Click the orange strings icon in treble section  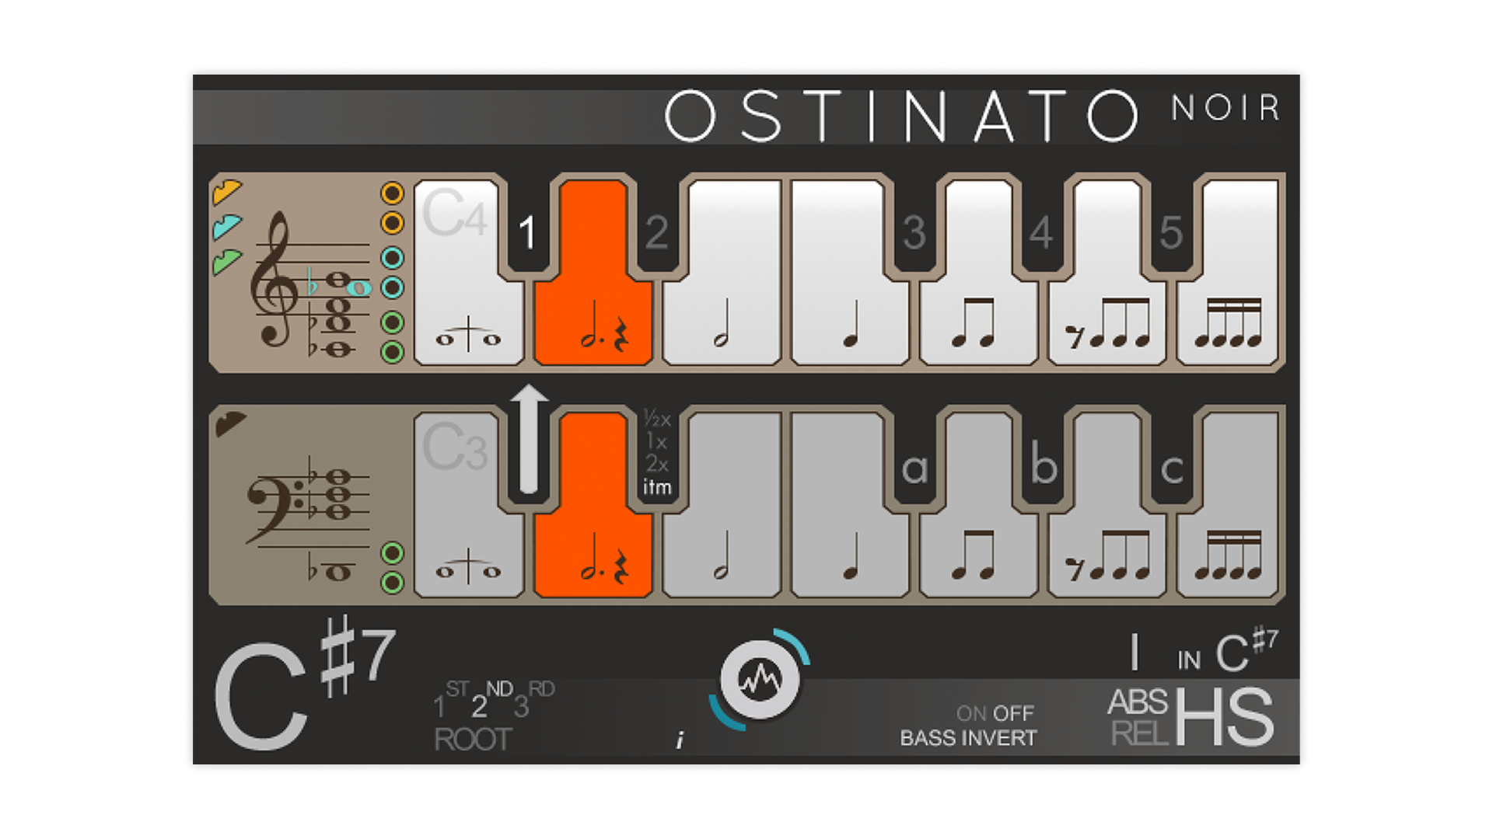[x=228, y=191]
